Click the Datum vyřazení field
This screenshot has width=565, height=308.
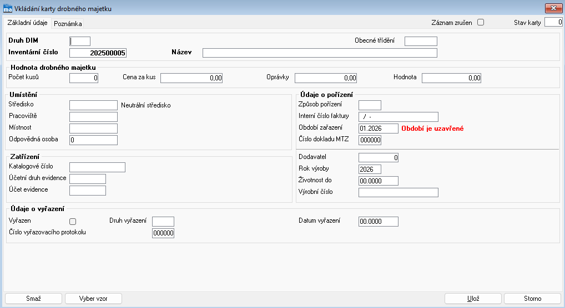(x=379, y=221)
